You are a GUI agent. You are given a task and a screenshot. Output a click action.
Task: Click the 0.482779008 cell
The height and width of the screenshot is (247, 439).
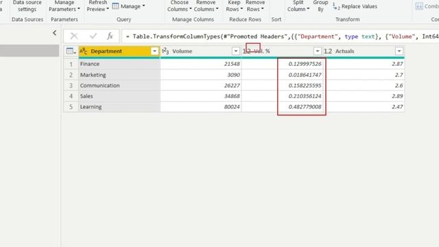282,107
